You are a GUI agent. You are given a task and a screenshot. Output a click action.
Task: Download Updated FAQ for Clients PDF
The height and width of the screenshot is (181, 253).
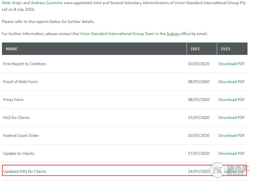tap(235, 171)
